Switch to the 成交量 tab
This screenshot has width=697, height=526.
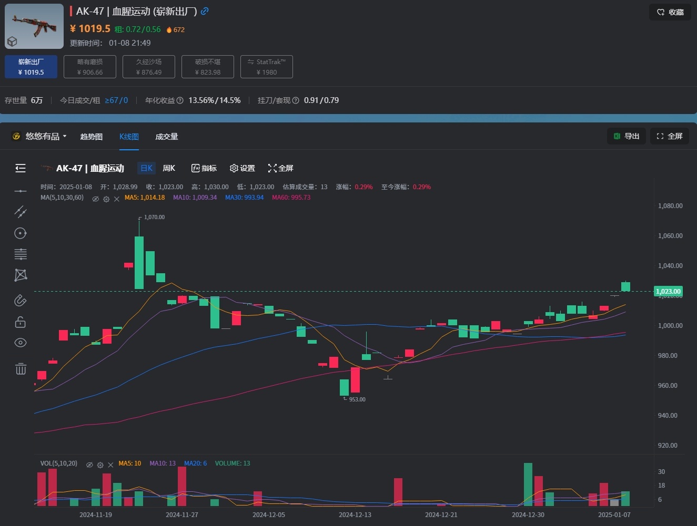(x=167, y=137)
